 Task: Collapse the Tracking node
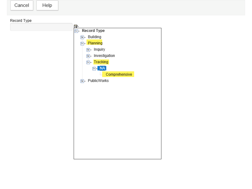(x=88, y=62)
